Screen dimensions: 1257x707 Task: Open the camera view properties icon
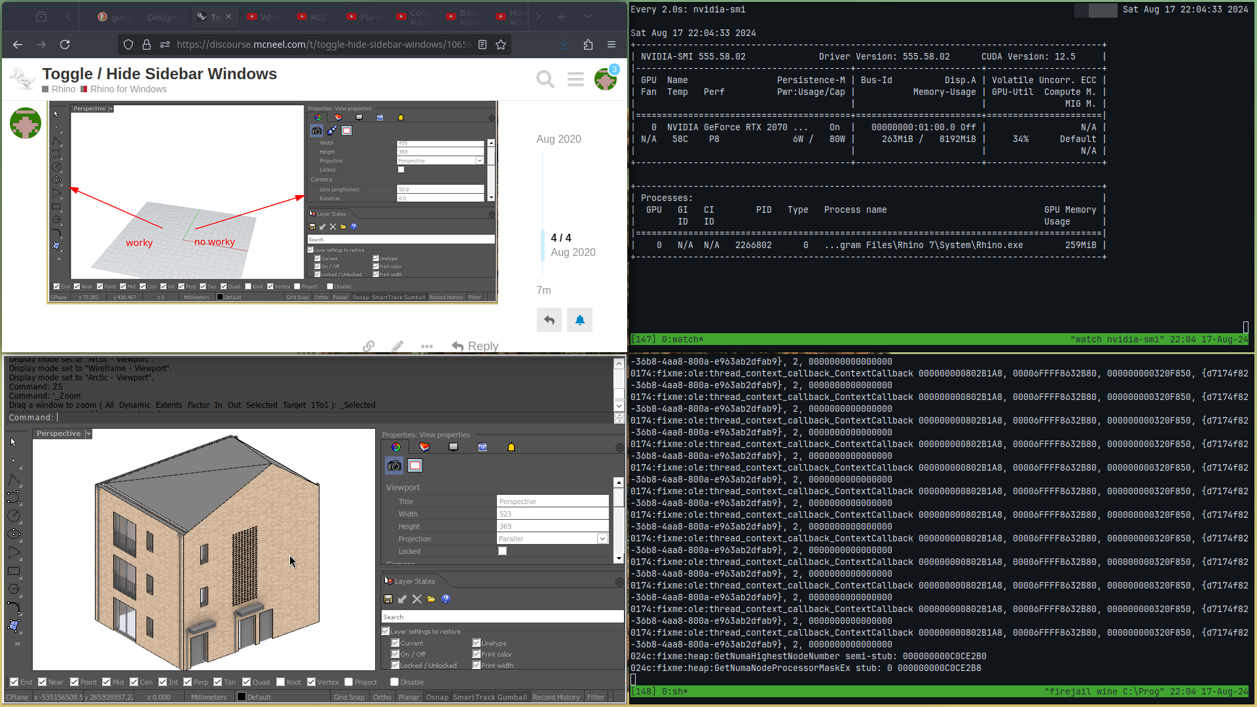pyautogui.click(x=394, y=466)
